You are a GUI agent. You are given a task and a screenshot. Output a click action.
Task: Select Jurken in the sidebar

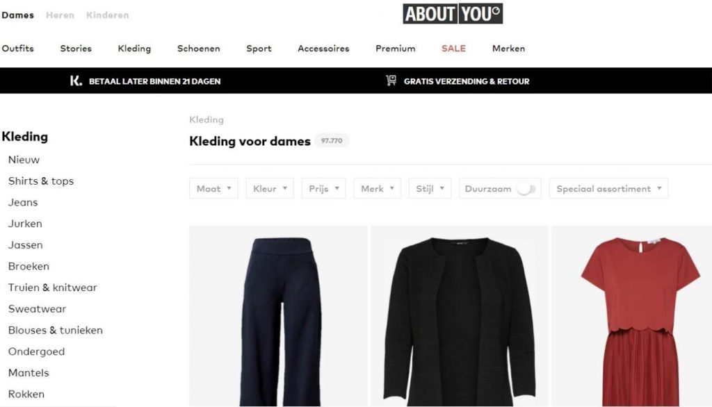pyautogui.click(x=25, y=224)
